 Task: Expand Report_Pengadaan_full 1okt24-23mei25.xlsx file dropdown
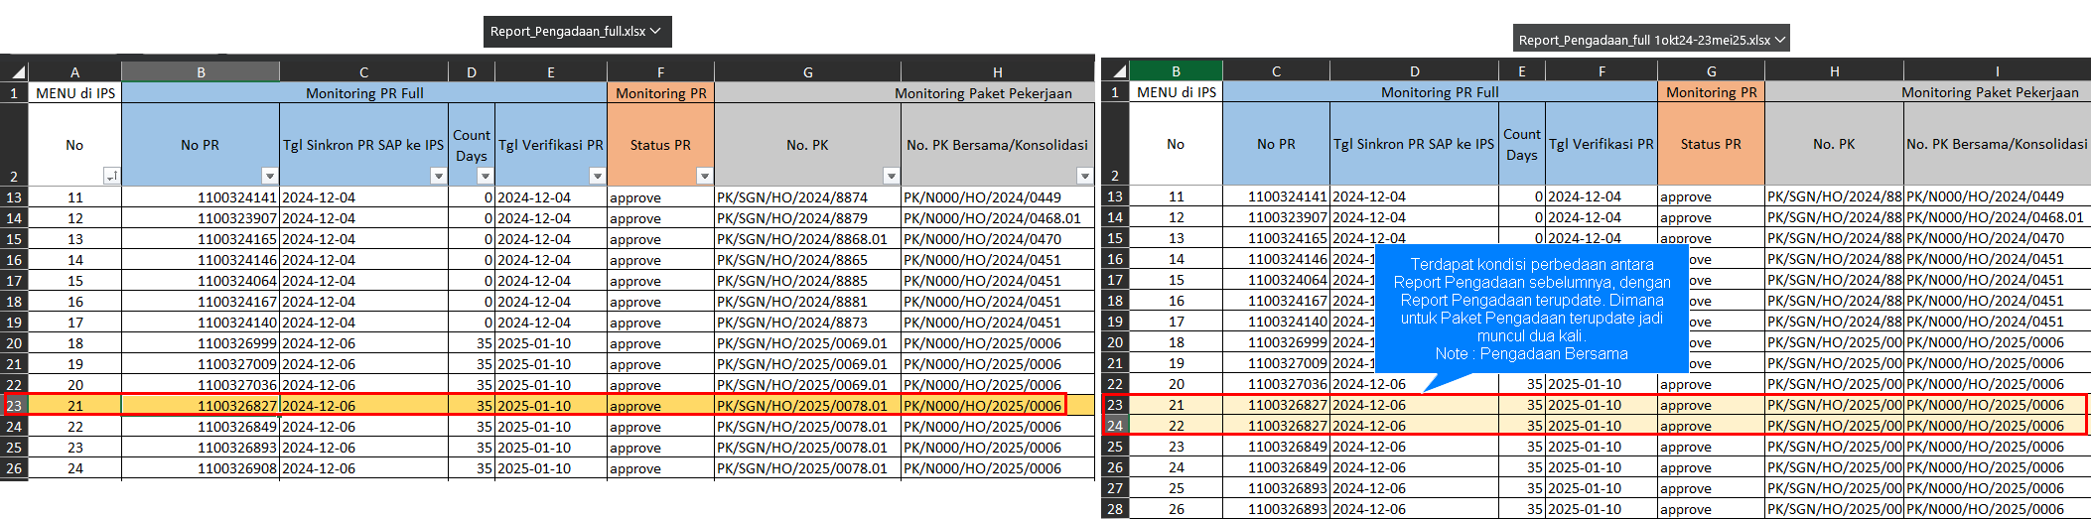coord(1780,40)
